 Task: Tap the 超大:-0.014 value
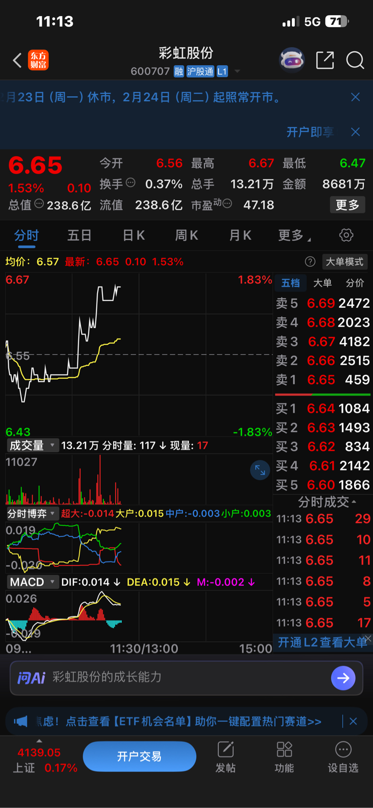point(87,513)
